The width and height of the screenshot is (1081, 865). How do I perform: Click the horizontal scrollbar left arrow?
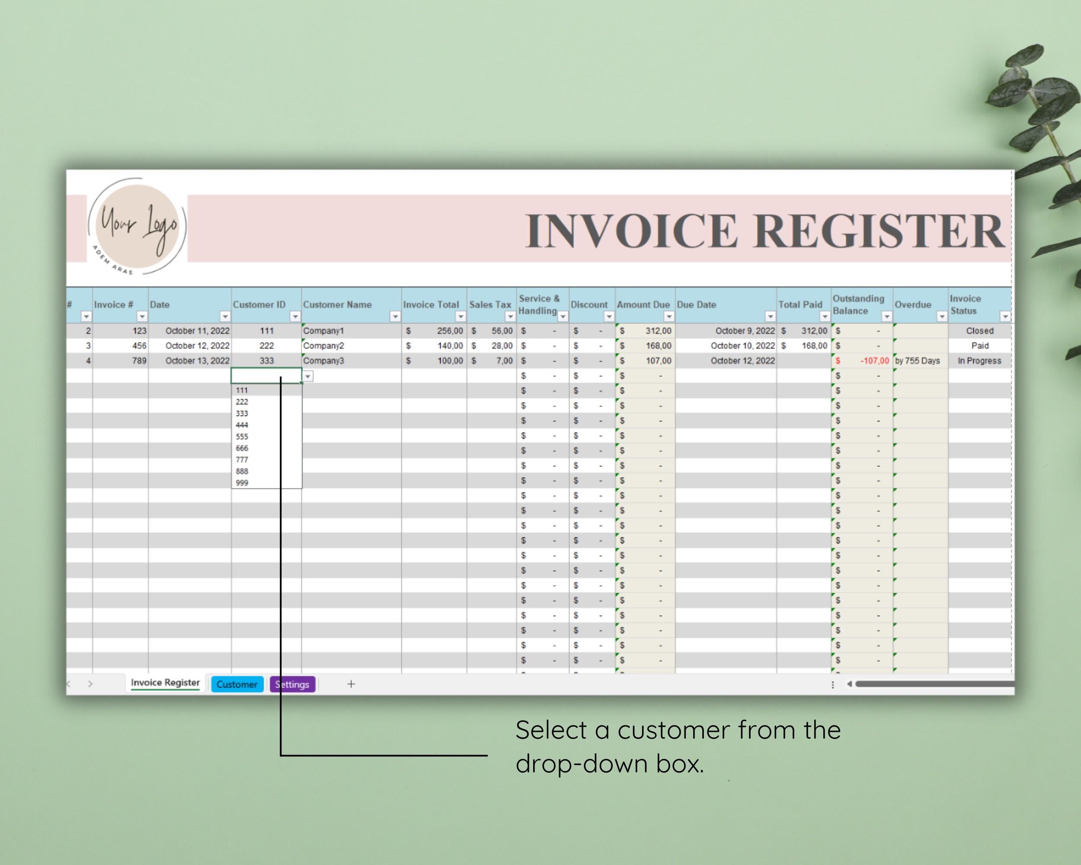[849, 684]
